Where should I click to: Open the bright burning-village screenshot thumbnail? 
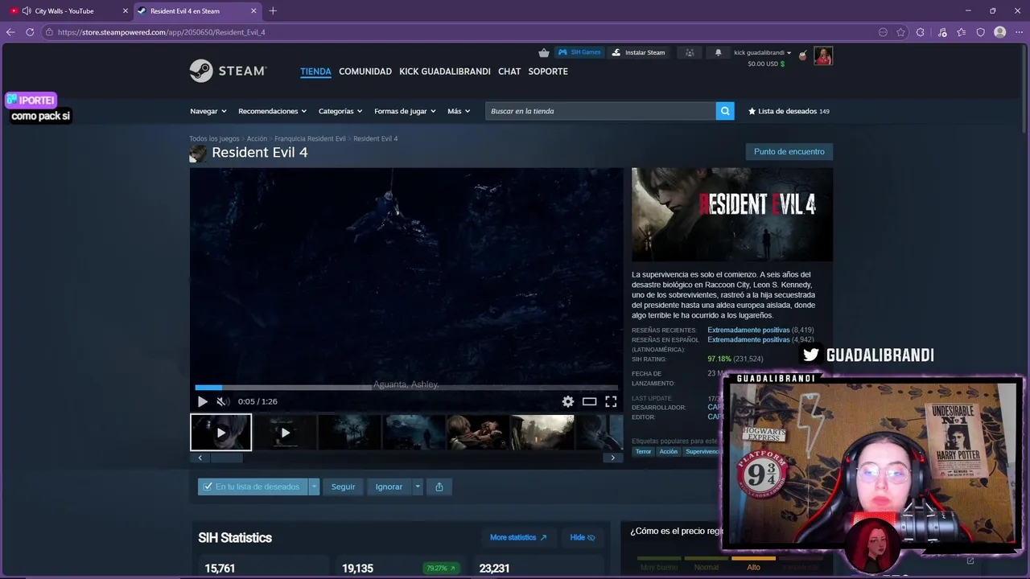coord(542,433)
